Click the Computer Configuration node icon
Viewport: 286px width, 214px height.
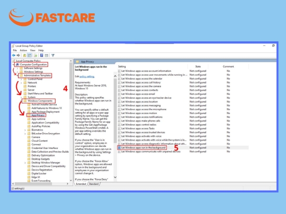click(18, 64)
